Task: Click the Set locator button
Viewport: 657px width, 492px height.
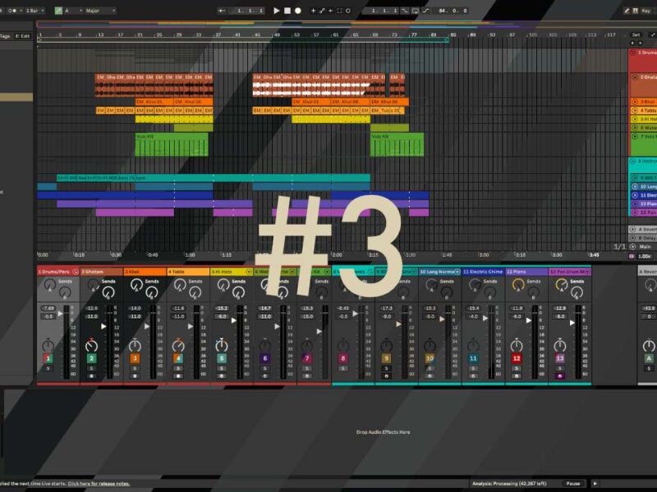Action: [x=636, y=35]
